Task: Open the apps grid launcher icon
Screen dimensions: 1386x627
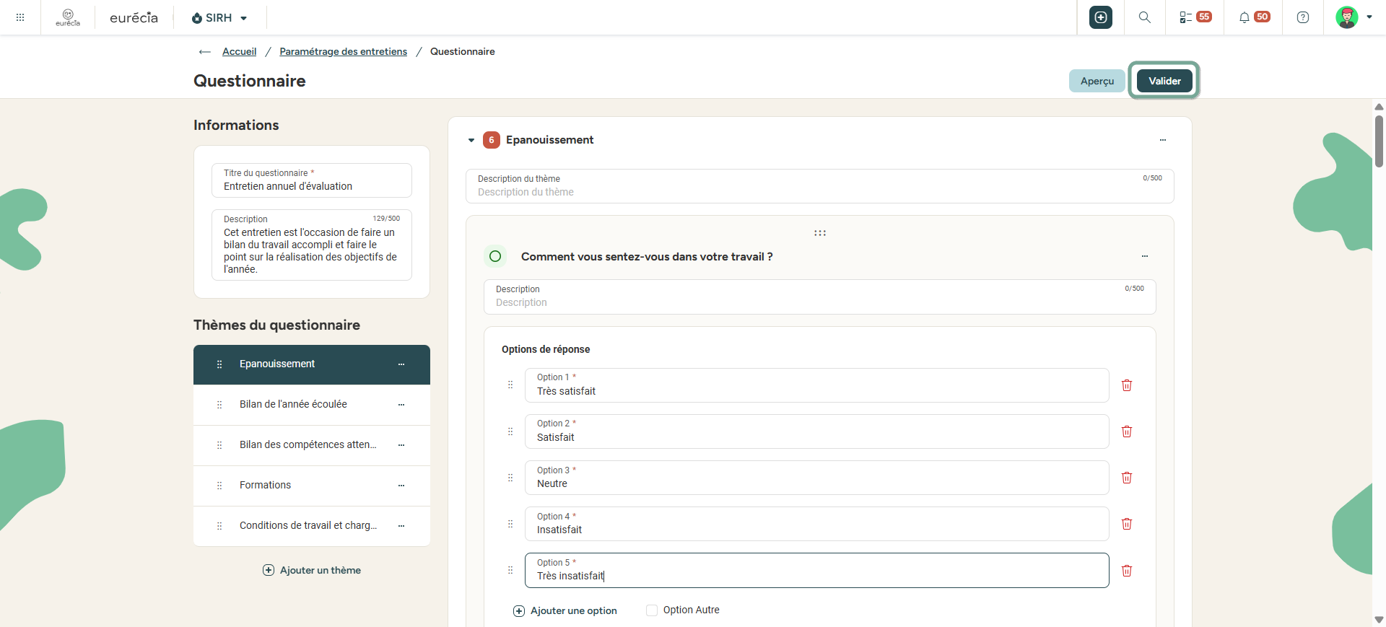Action: pos(20,17)
